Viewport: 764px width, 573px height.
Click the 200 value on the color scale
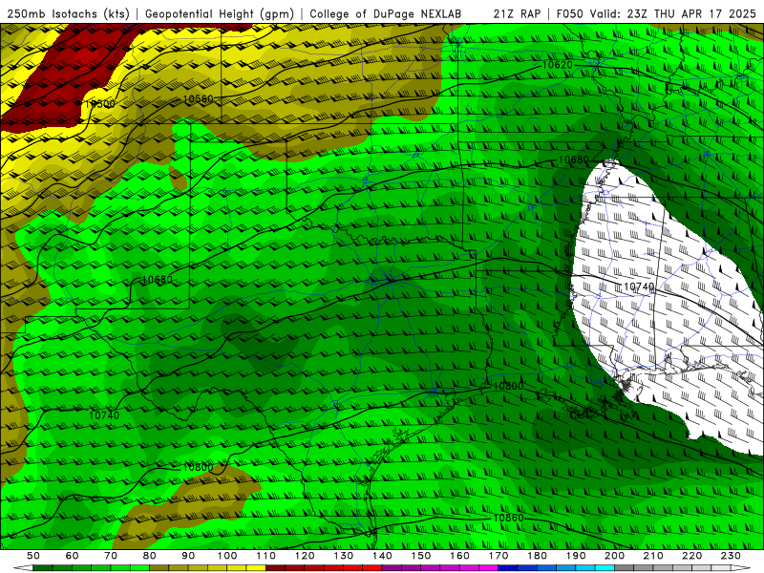[614, 556]
